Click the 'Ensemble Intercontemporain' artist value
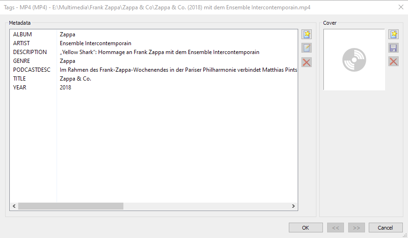Screen dimensions: 408x238 pyautogui.click(x=95, y=43)
